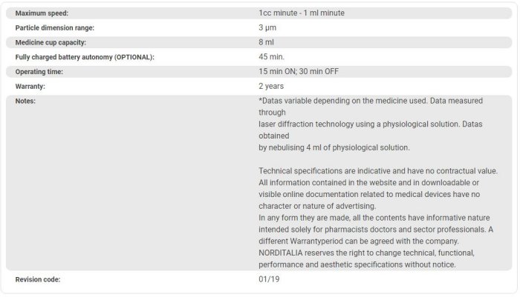
Task: Click the Particle dimension range label
Action: pos(55,27)
